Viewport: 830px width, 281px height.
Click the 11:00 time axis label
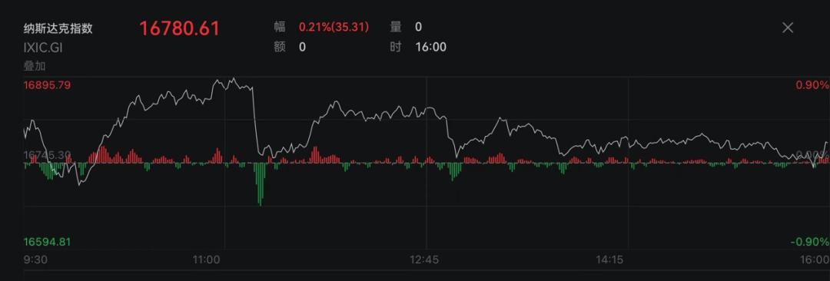[x=206, y=260]
